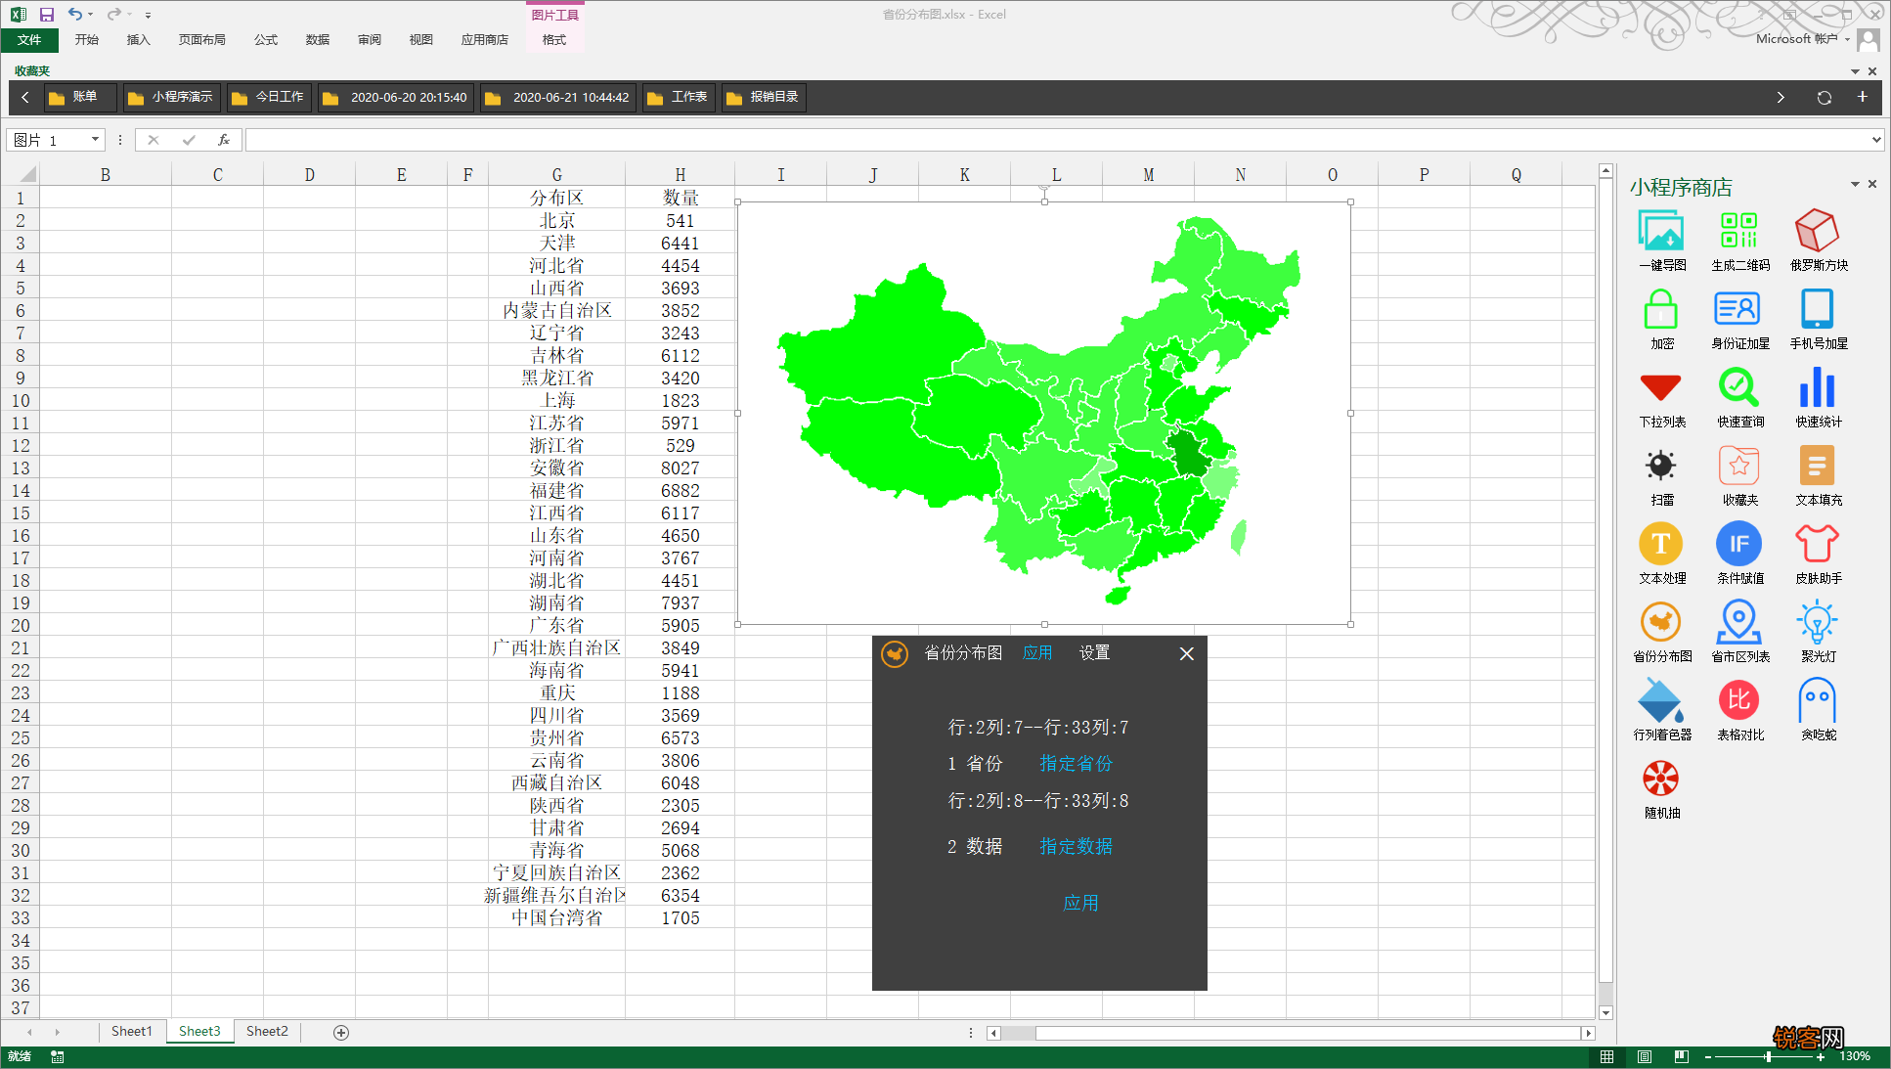The image size is (1891, 1069).
Task: Switch to the Sheet2 tab
Action: pos(267,1032)
